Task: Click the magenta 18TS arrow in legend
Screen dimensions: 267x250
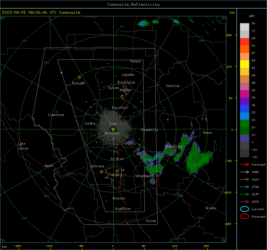Action: click(x=244, y=202)
